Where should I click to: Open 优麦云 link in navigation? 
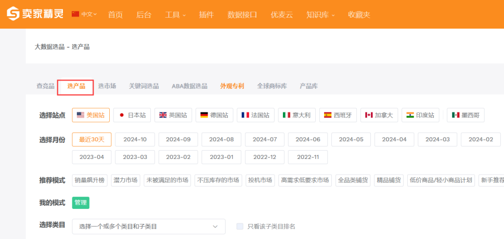pyautogui.click(x=281, y=15)
